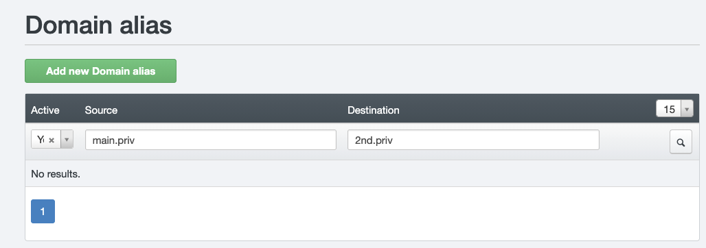The width and height of the screenshot is (706, 248).
Task: Go to page 1 in pagination
Action: pyautogui.click(x=43, y=211)
